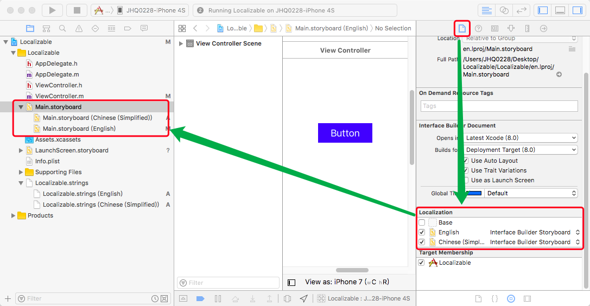
Task: Open the Code Snippet library
Action: pos(495,298)
